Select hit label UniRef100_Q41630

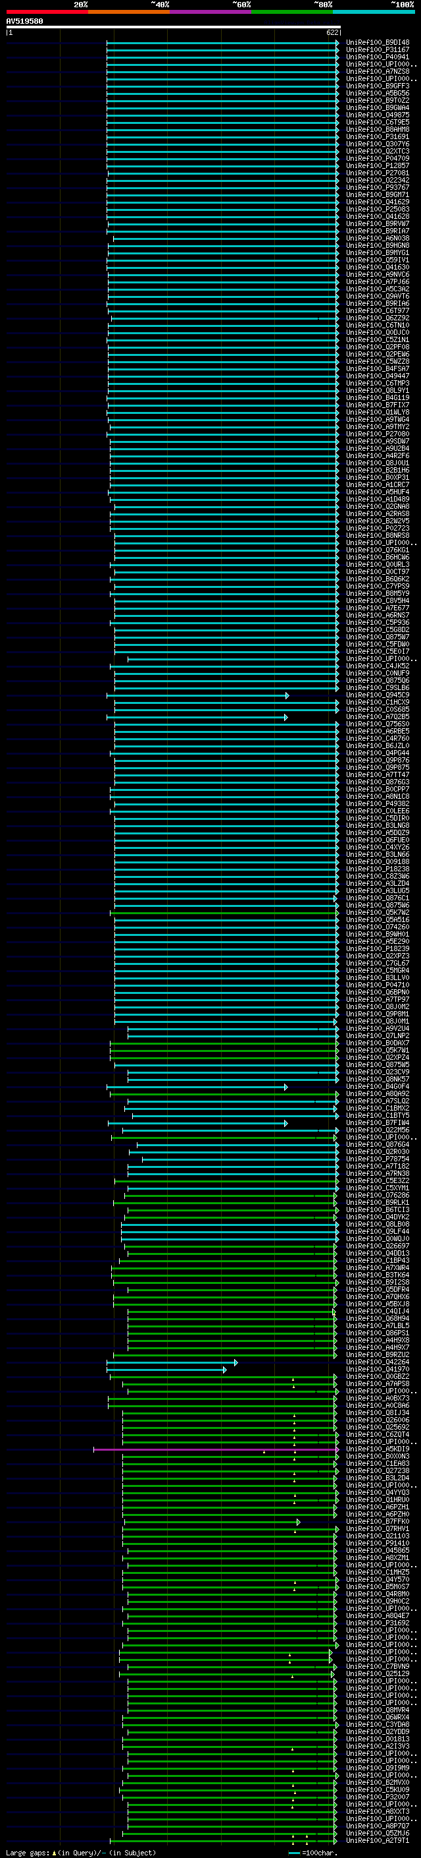(x=378, y=267)
